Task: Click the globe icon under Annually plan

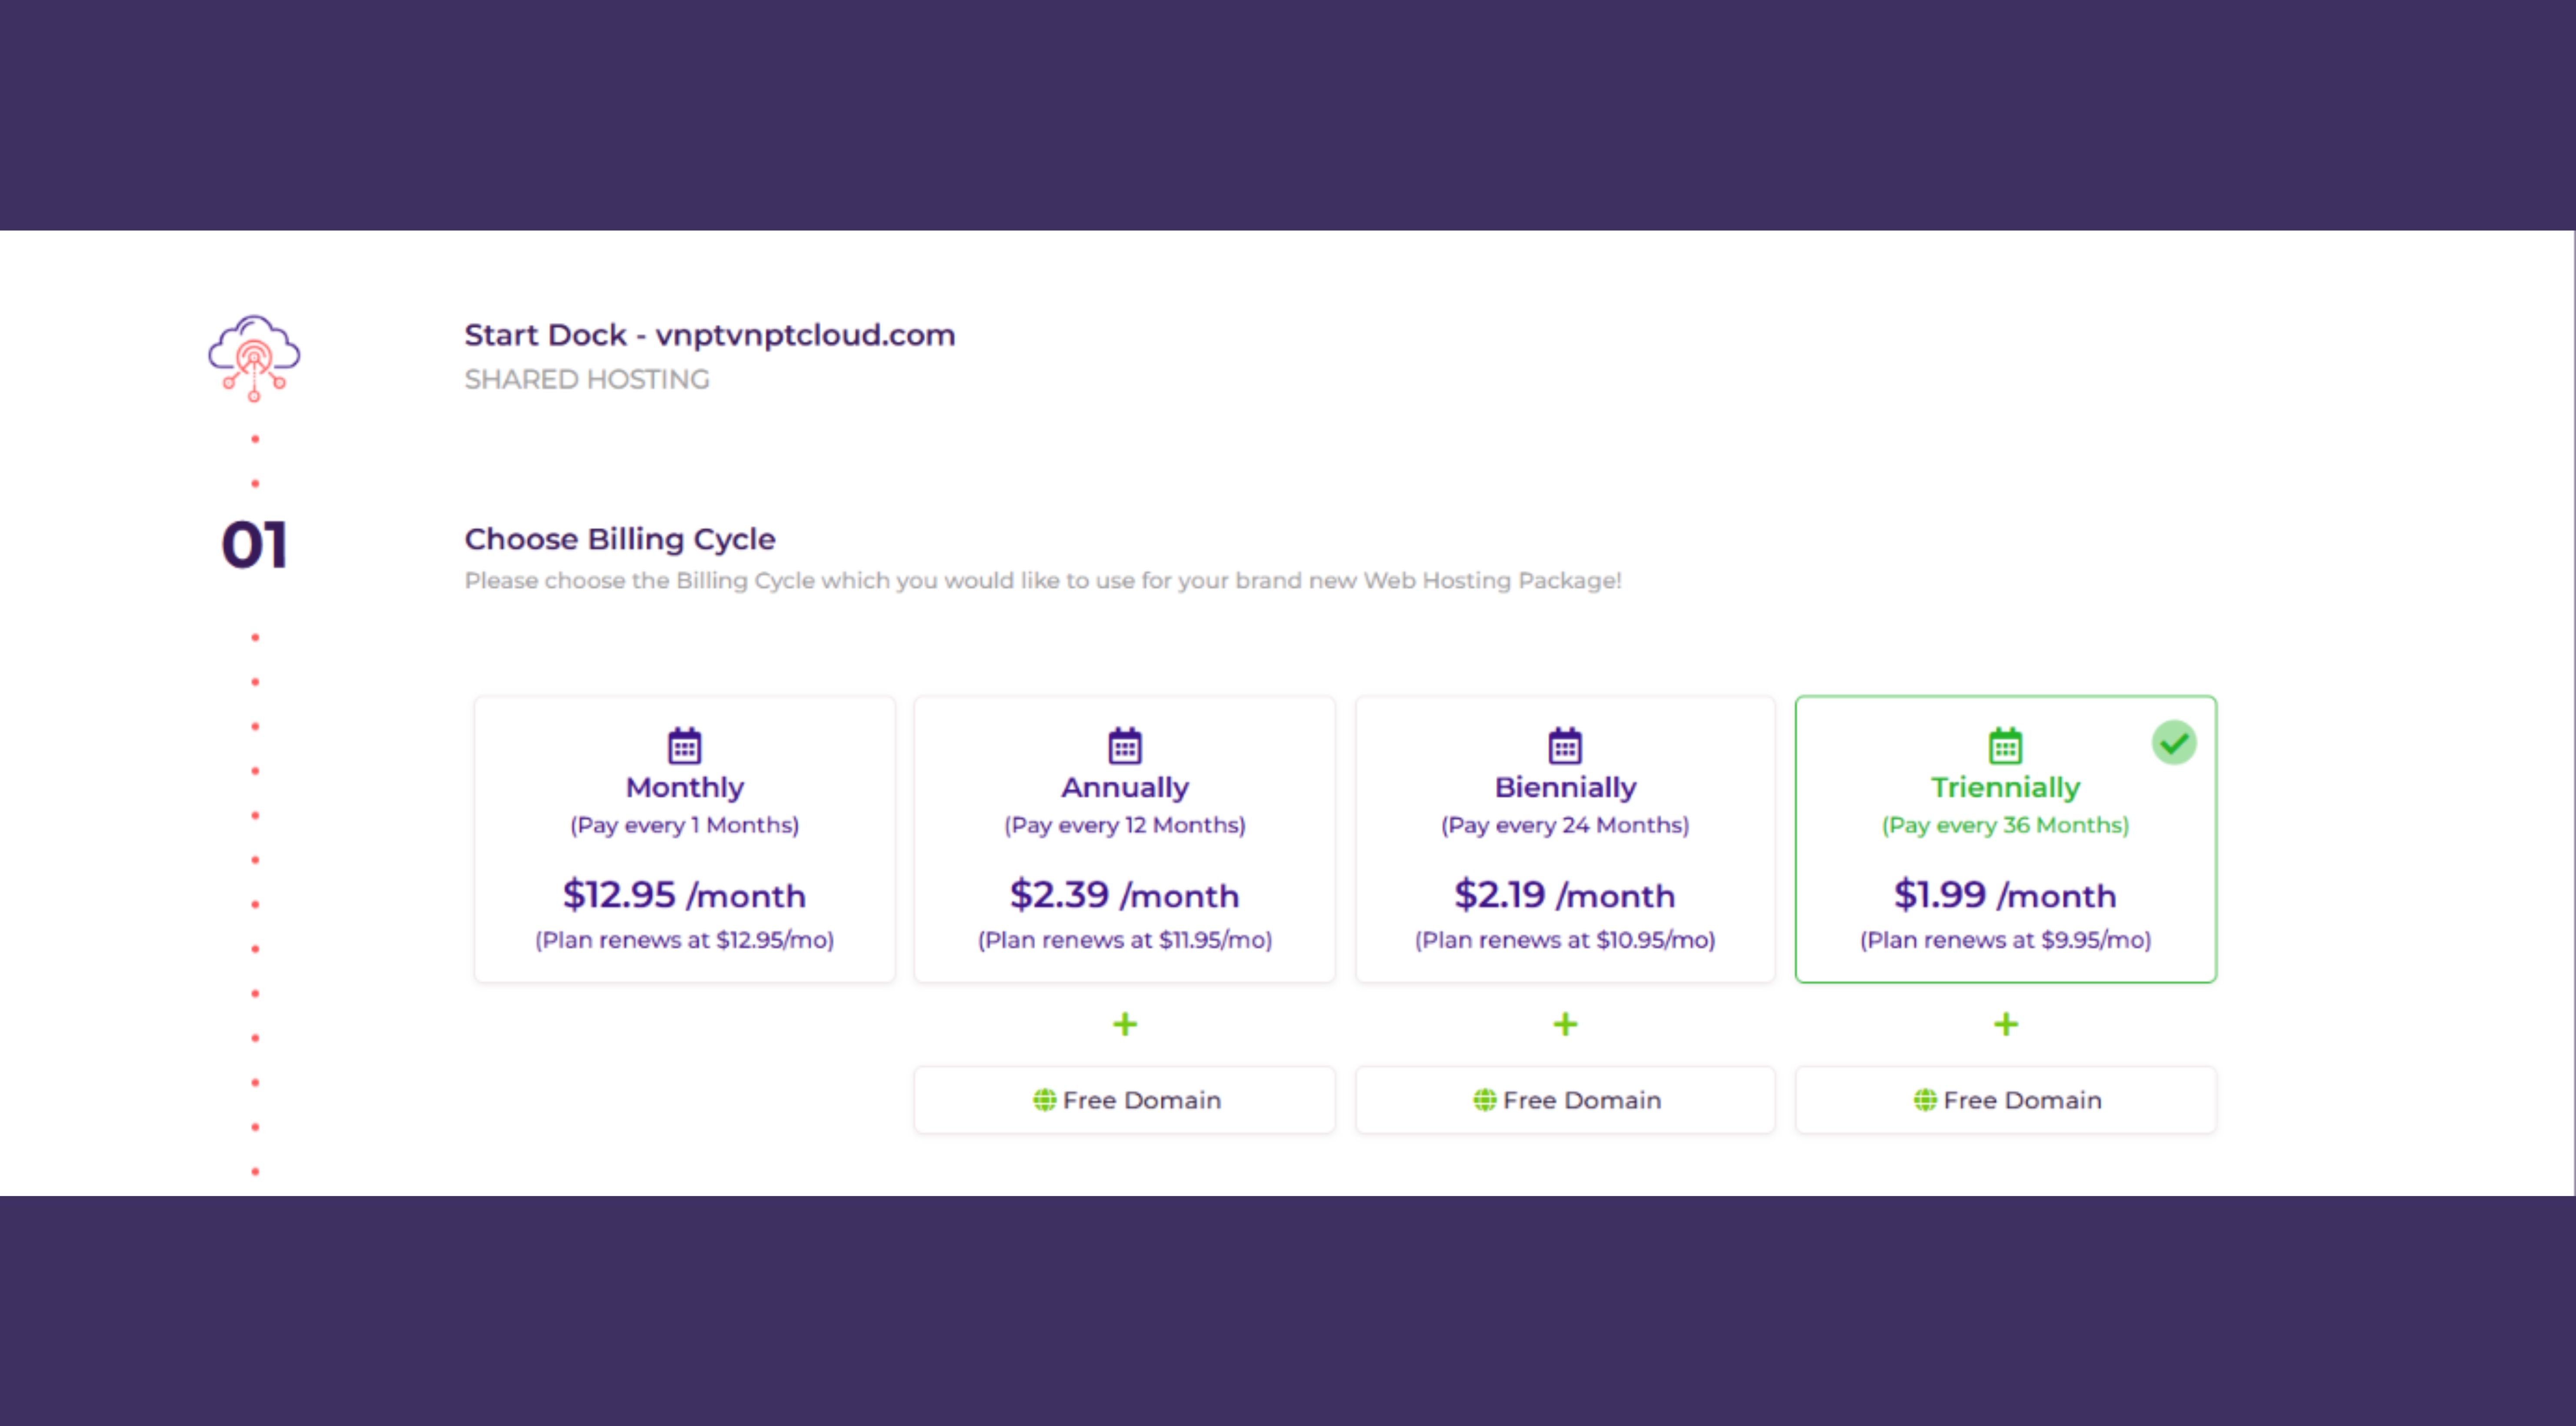Action: coord(1044,1100)
